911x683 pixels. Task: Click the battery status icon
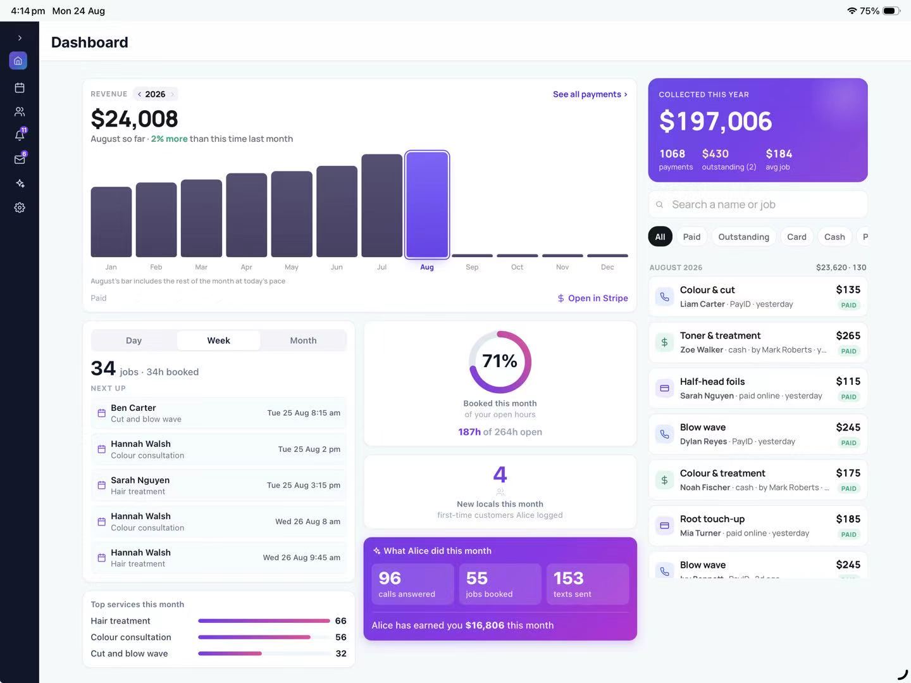tap(891, 11)
